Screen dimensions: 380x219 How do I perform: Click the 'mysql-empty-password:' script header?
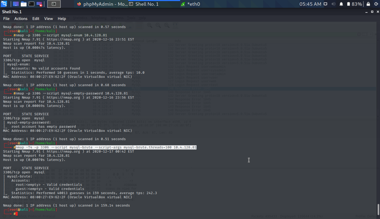pos(29,122)
